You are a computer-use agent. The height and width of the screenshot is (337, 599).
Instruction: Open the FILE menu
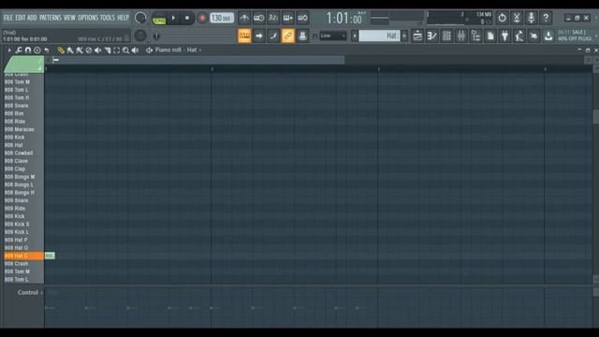(8, 18)
